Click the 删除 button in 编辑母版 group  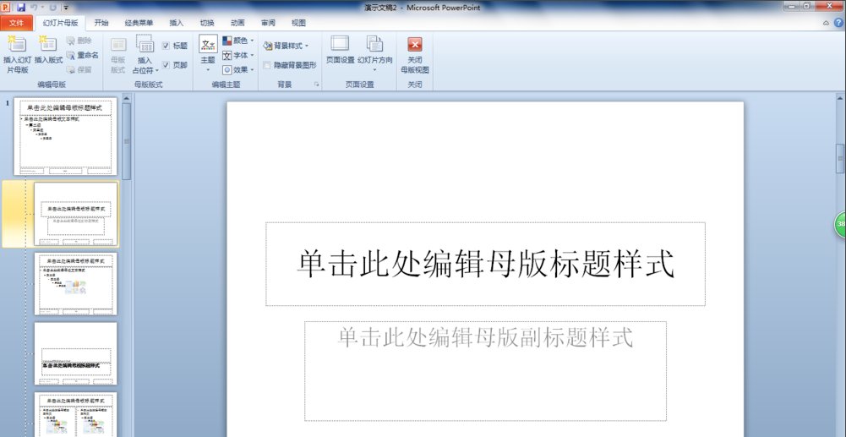point(79,41)
